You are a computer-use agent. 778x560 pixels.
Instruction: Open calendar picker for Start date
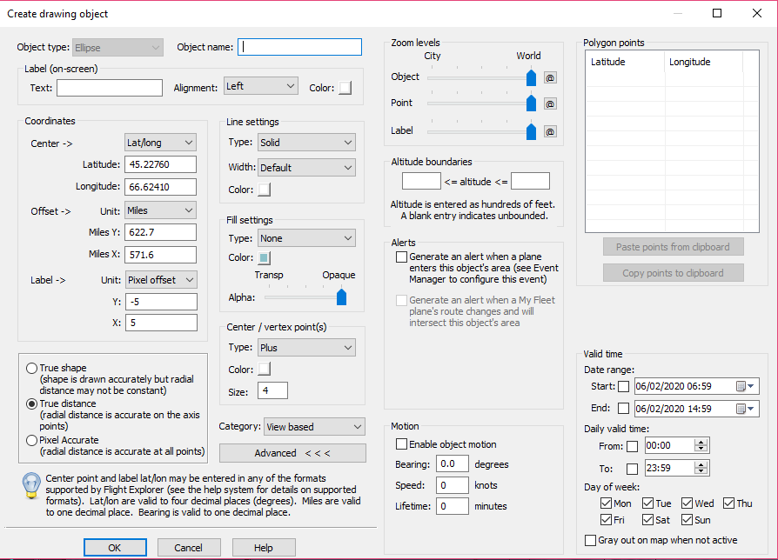coord(745,386)
